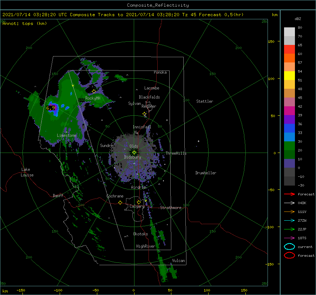Click the Lake Louise label

(27, 172)
